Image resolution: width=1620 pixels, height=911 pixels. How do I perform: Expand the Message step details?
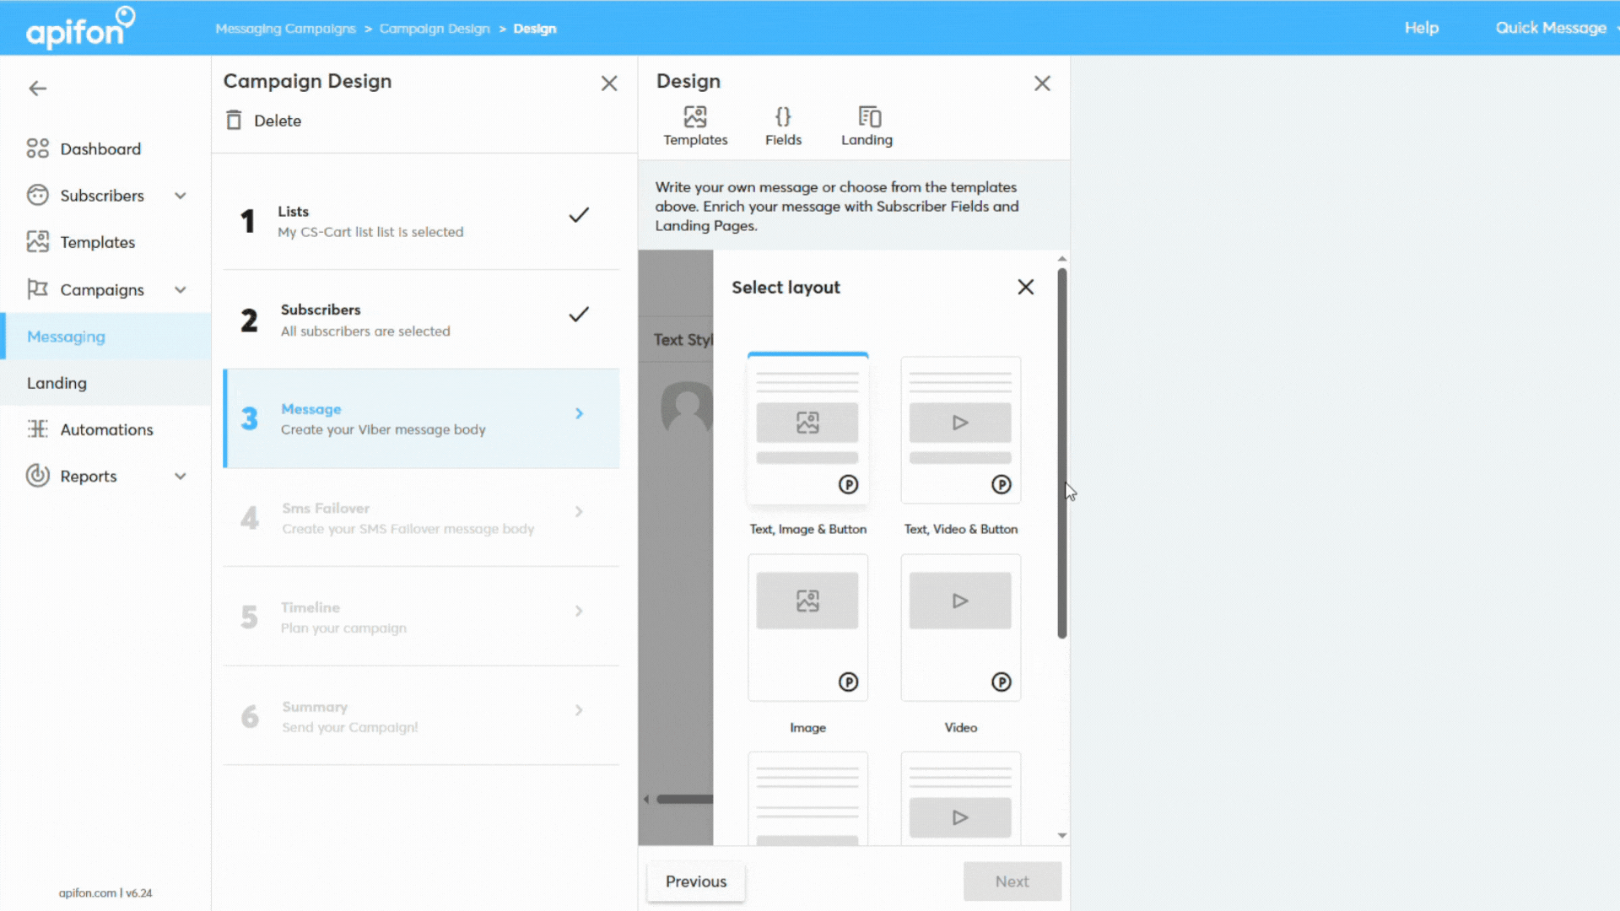tap(579, 413)
